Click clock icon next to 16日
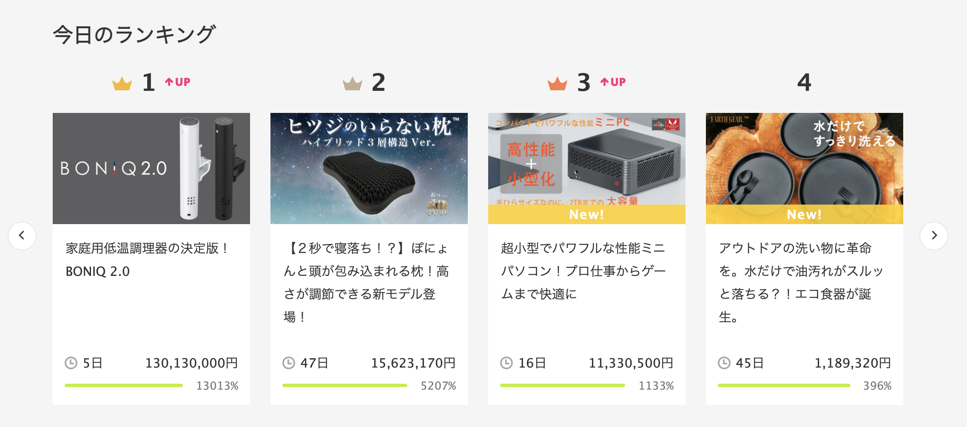 [506, 363]
